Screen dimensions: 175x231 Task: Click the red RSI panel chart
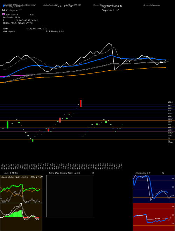point(154,217)
